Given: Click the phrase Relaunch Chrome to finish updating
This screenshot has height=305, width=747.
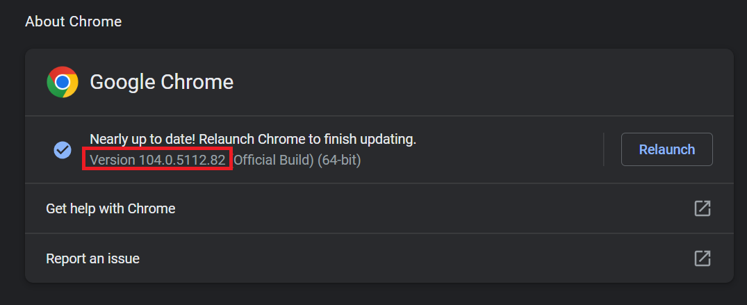Looking at the screenshot, I should click(307, 139).
